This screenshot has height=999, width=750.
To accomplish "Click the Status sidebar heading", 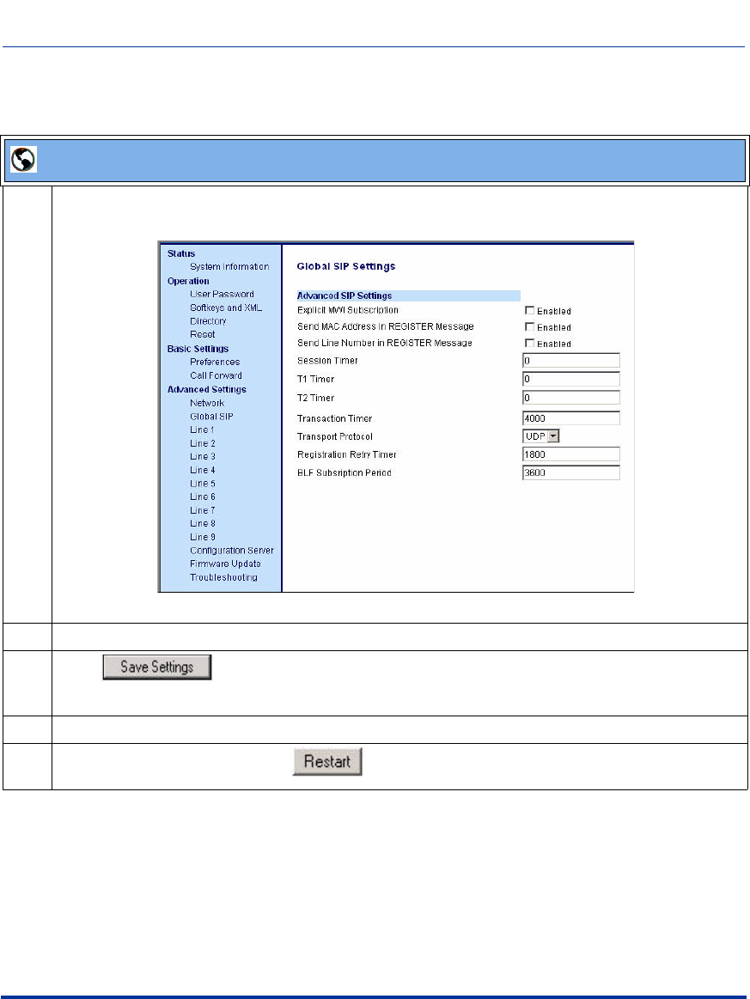I will pos(181,253).
